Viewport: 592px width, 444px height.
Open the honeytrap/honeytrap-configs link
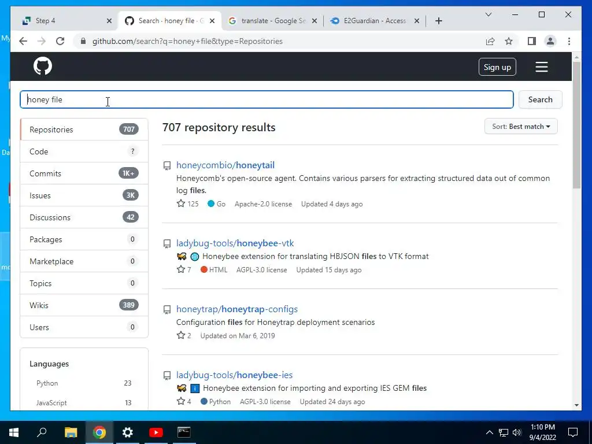(236, 309)
